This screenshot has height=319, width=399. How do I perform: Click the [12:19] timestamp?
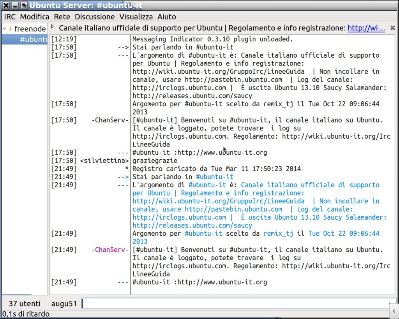point(64,39)
